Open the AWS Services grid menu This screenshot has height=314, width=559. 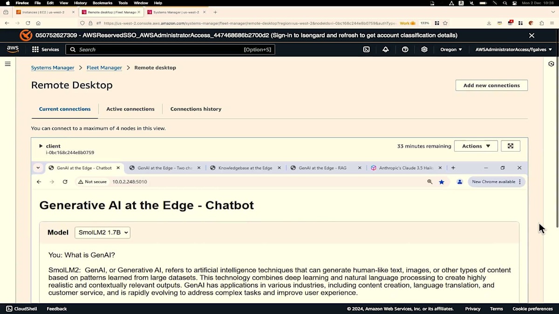[46, 49]
